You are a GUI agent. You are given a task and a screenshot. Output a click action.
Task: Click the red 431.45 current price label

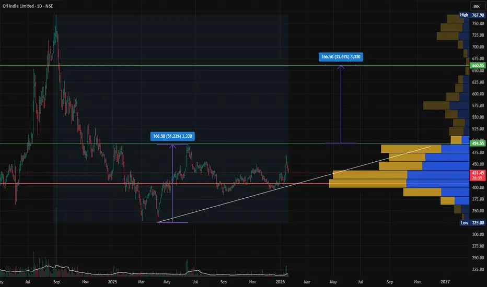478,173
